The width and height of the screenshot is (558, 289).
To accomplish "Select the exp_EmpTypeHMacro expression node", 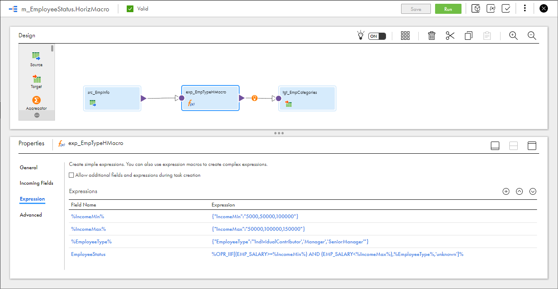I will [210, 98].
